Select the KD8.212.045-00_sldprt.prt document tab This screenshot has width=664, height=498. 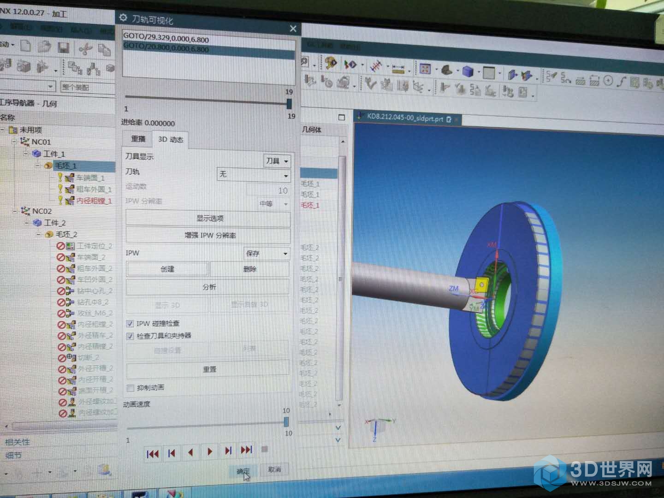coord(407,118)
